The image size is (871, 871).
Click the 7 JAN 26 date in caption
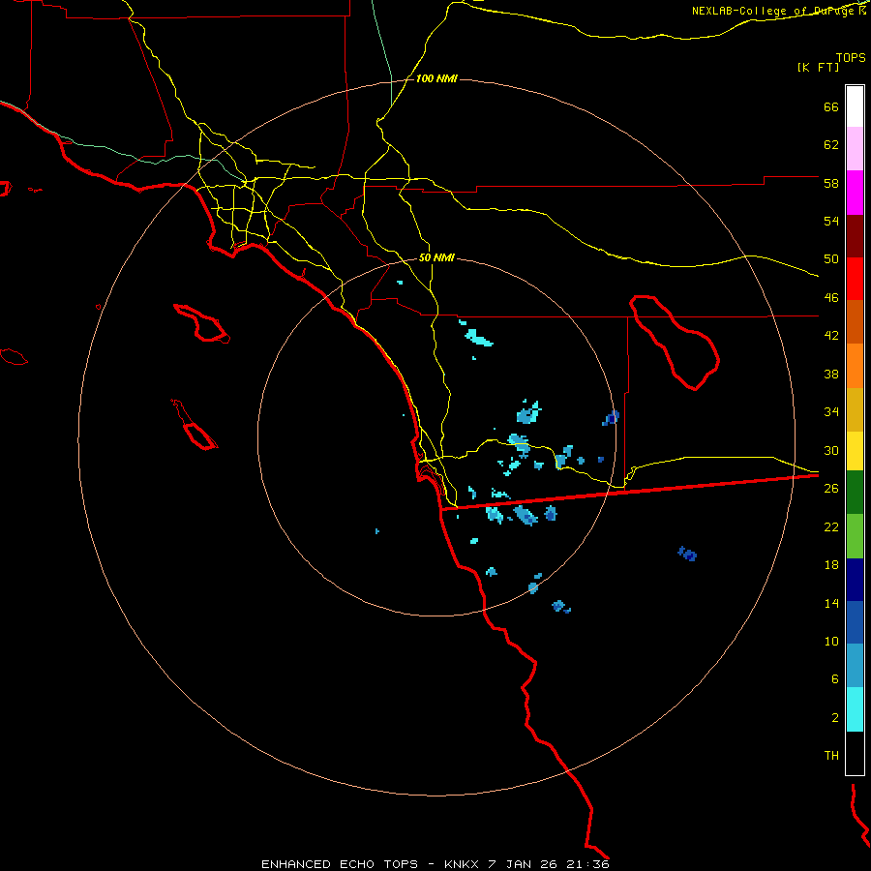tap(525, 864)
